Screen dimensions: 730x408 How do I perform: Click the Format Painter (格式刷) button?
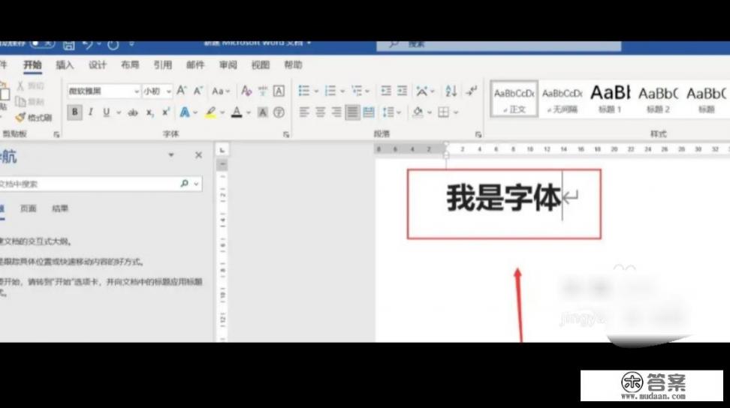click(34, 118)
